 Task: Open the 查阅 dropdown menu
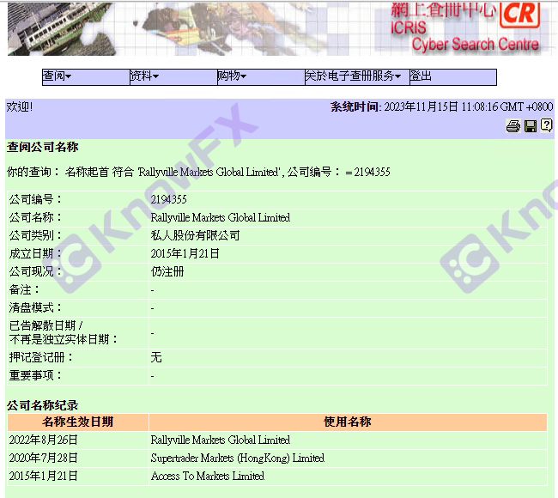(86, 77)
